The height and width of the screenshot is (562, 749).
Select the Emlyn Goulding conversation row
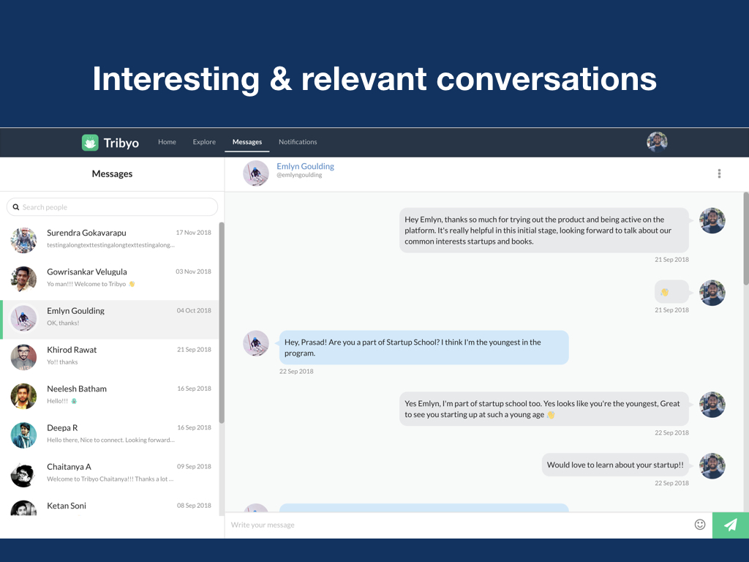pyautogui.click(x=110, y=319)
